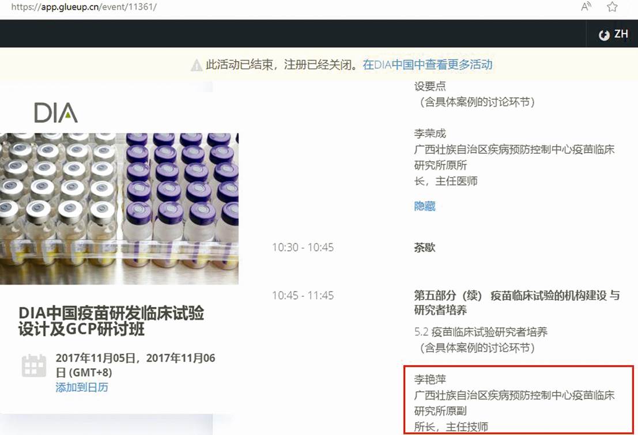Add page to favorites with star icon
Screen dimensions: 638x435
(612, 7)
